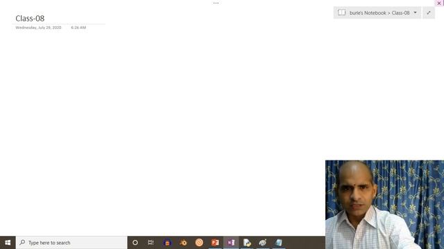Show the ribbon via the three dots handle
The width and height of the screenshot is (444, 249).
(216, 3)
